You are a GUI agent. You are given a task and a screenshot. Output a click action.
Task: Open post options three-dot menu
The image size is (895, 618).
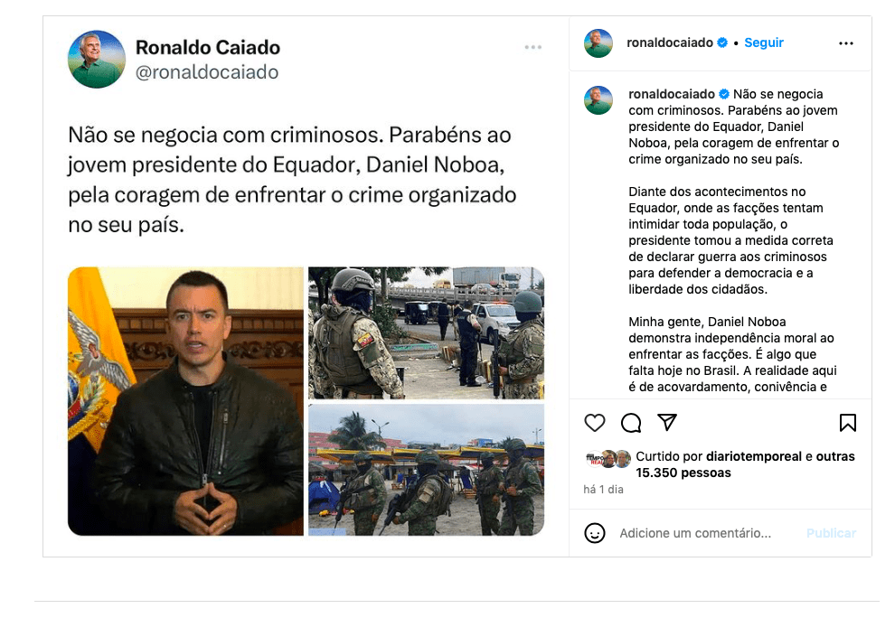[846, 43]
